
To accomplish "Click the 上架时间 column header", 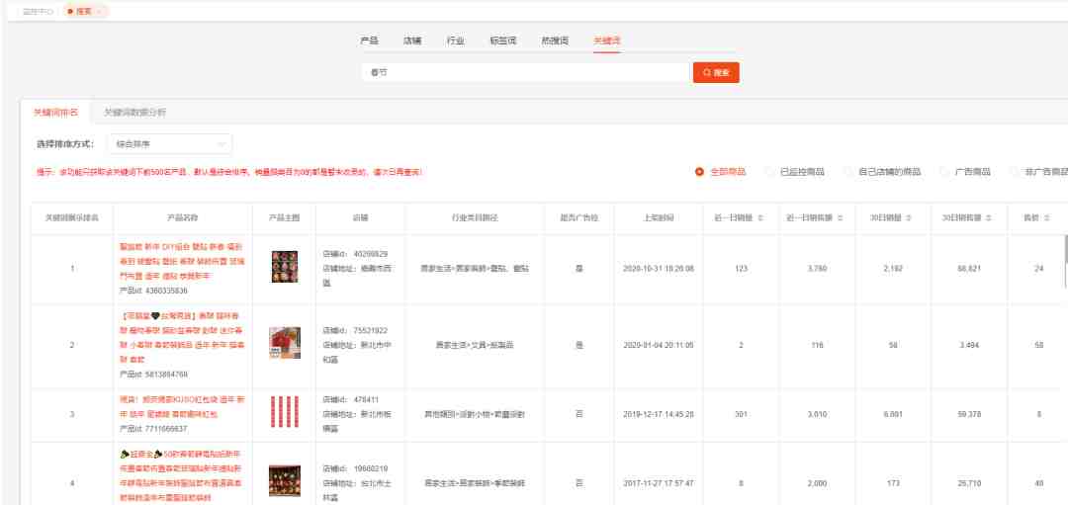I will (x=658, y=218).
